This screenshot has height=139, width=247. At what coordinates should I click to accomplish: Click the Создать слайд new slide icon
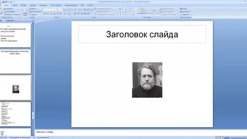click(x=25, y=10)
